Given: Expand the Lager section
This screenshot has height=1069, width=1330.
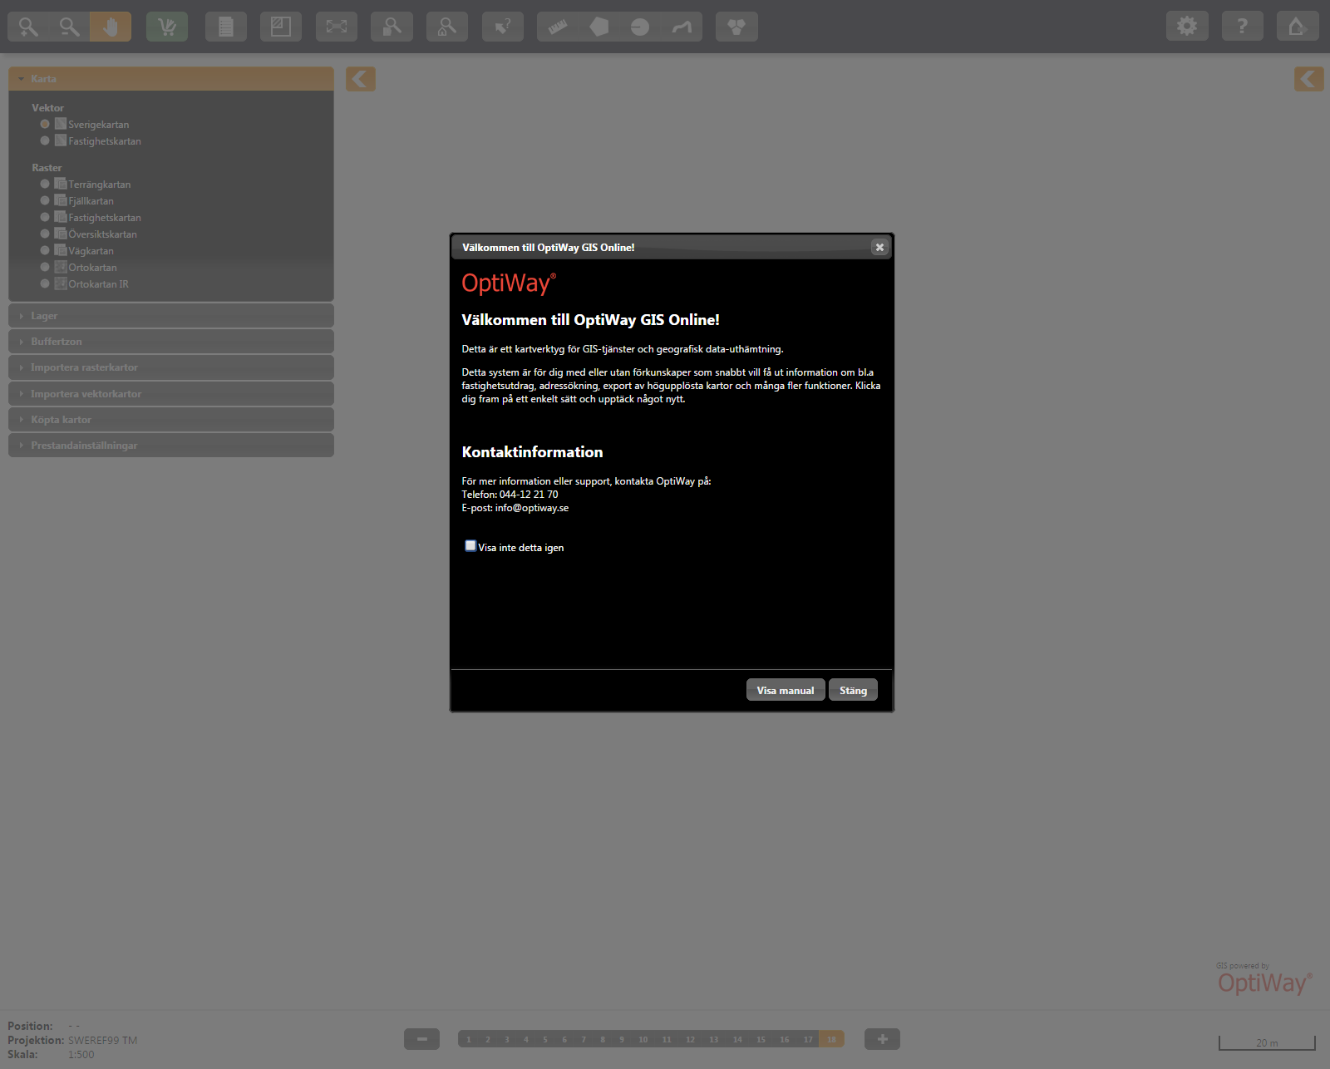Looking at the screenshot, I should pyautogui.click(x=171, y=316).
